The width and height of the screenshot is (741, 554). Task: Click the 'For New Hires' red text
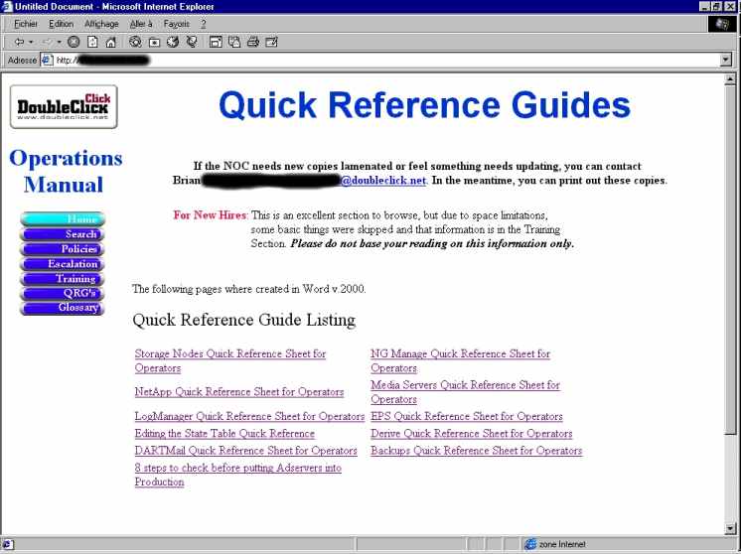(210, 214)
